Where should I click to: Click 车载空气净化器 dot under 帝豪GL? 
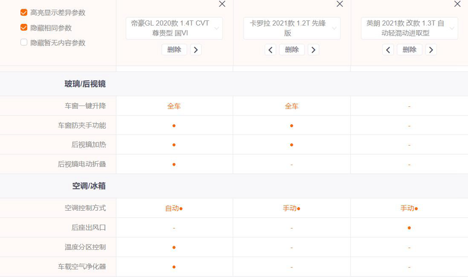[174, 267]
